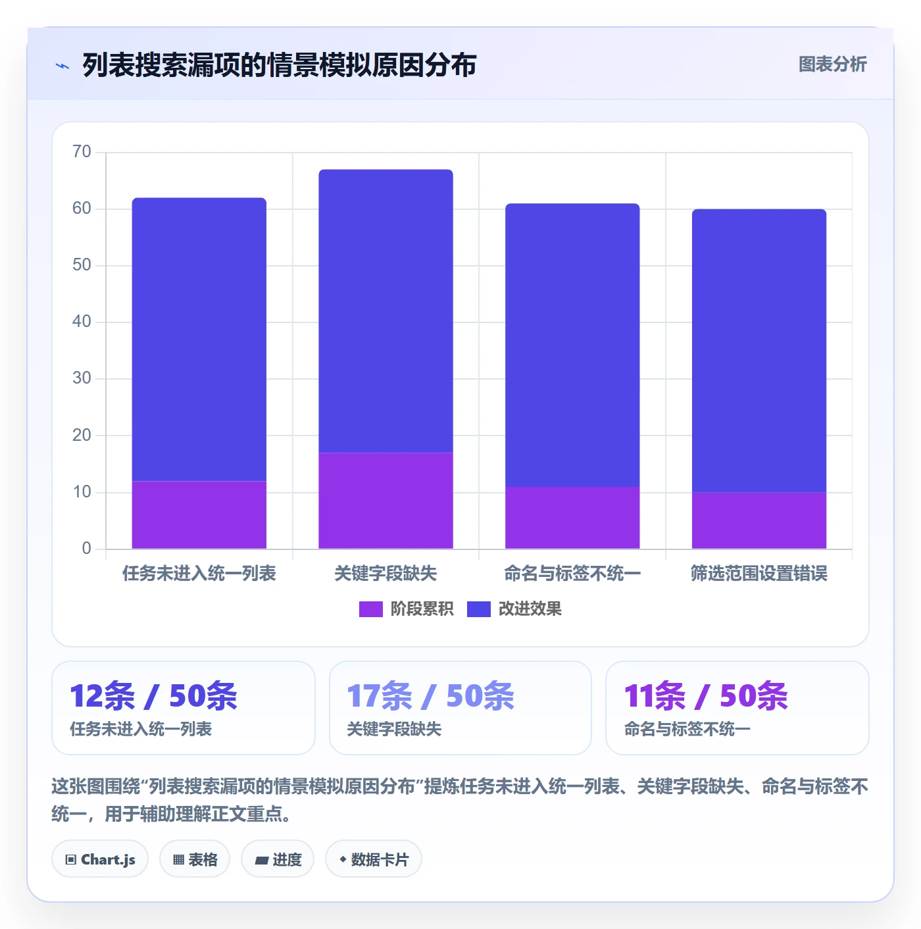Click the y-axis tick label 0

click(86, 549)
